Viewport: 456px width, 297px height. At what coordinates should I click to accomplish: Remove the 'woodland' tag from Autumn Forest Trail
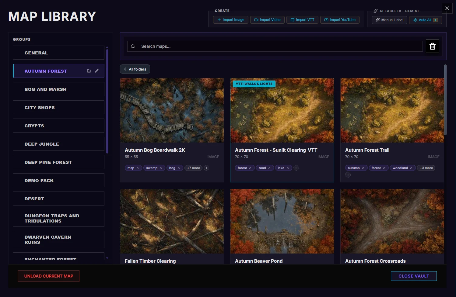tap(411, 168)
